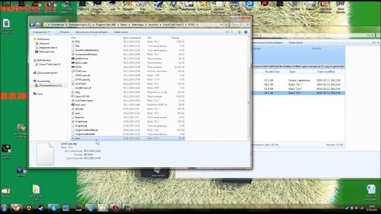The height and width of the screenshot is (214, 381).
Task: Refresh the GTAIV folder address bar
Action: coord(226,24)
